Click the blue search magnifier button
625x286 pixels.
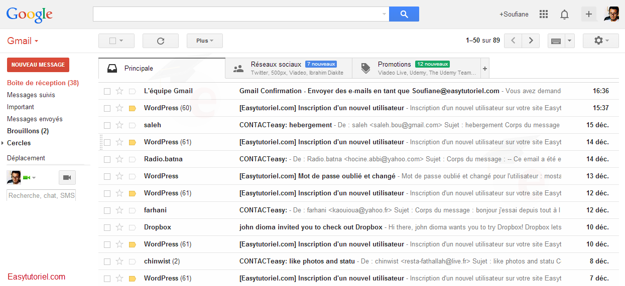tap(404, 14)
